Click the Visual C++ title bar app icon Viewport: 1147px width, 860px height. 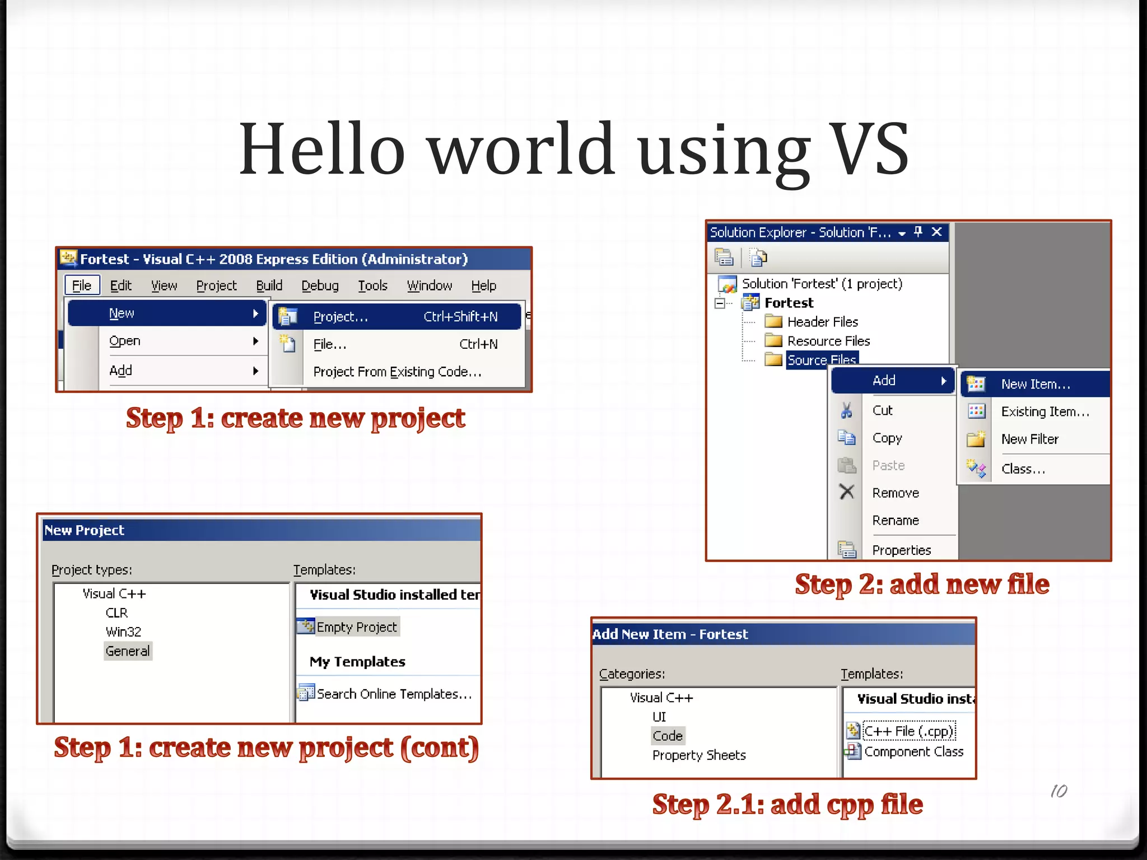coord(68,258)
